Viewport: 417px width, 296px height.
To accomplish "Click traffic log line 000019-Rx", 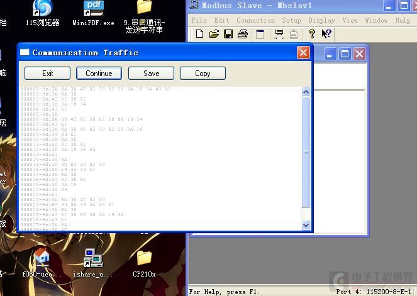I will [x=48, y=185].
